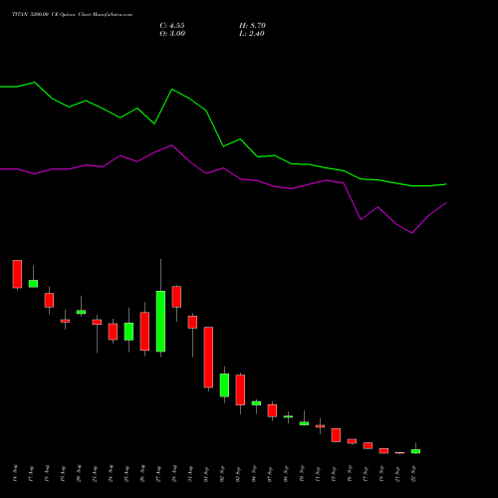This screenshot has height=498, width=498.
Task: Click the last green candle for 22 Sep
Action: [x=415, y=451]
